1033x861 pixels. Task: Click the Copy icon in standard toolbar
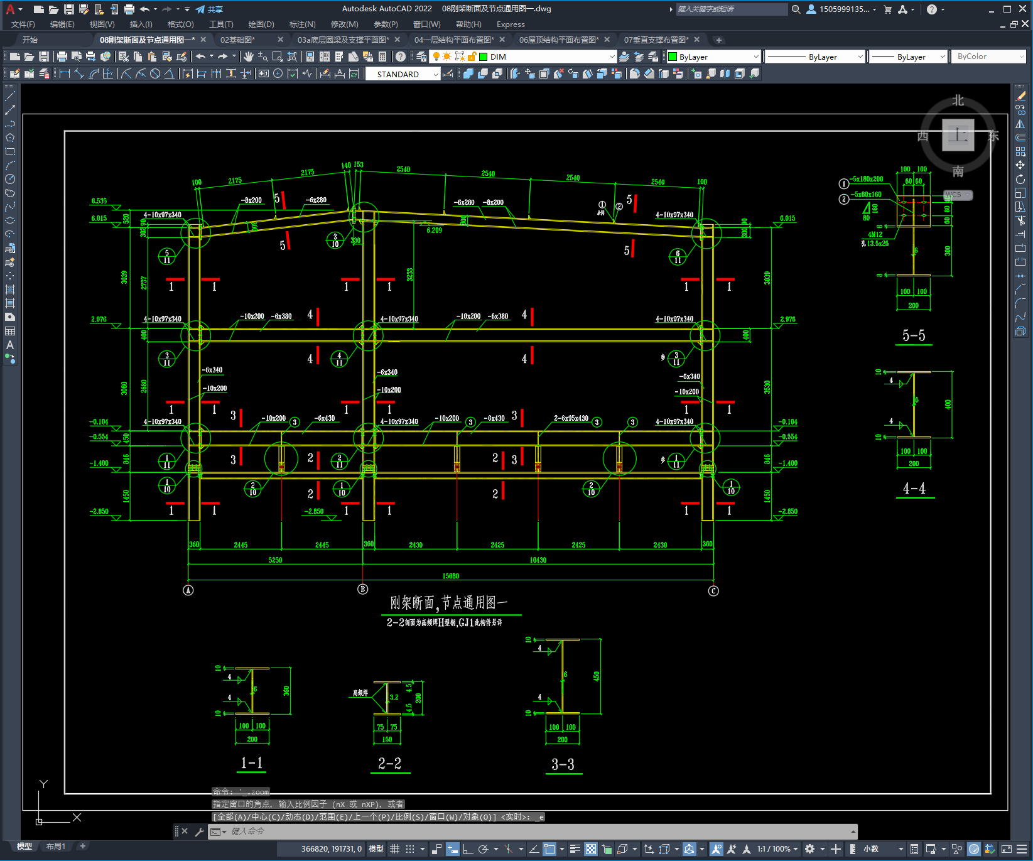138,57
